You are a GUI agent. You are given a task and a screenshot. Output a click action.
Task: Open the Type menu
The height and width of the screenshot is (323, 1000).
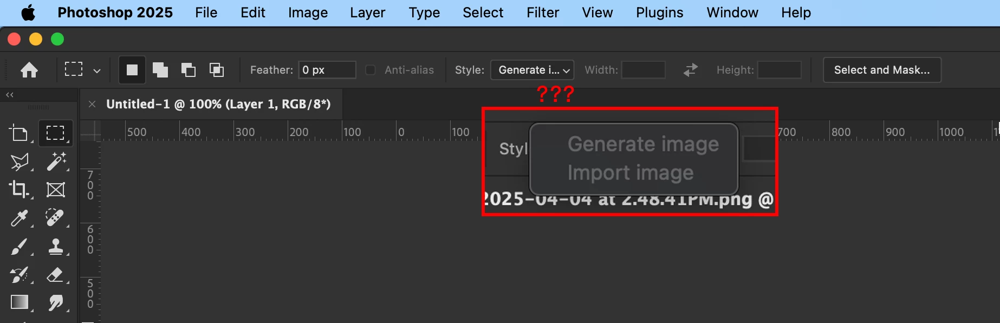tap(424, 12)
